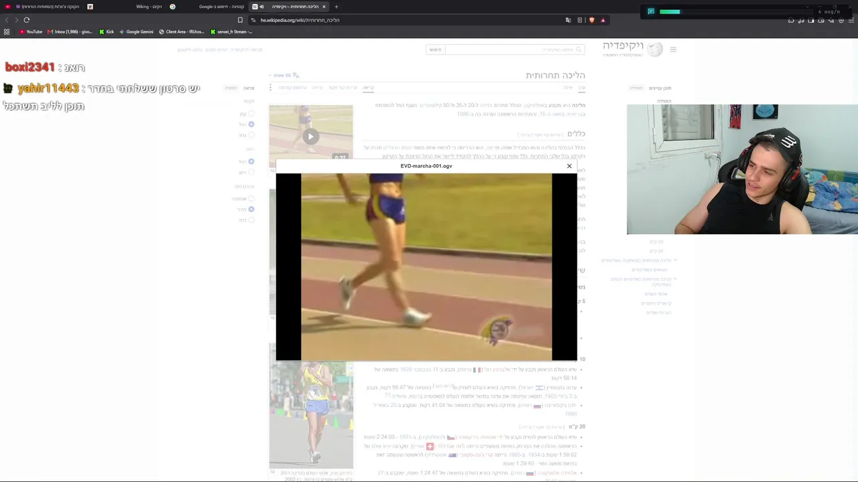Viewport: 858px width, 482px height.
Task: Open the Brave Shields lion icon
Action: click(x=591, y=20)
